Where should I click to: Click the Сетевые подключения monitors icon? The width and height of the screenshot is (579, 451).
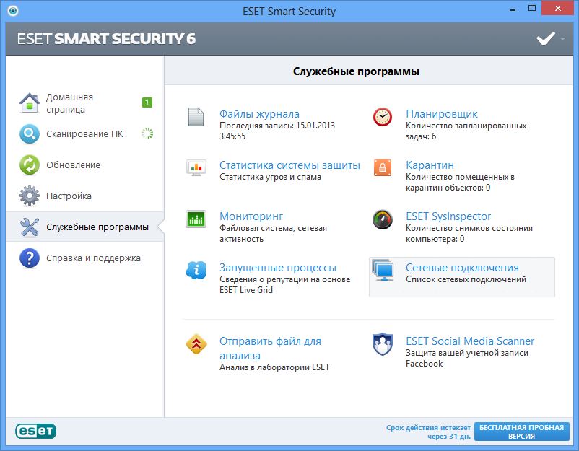point(383,271)
